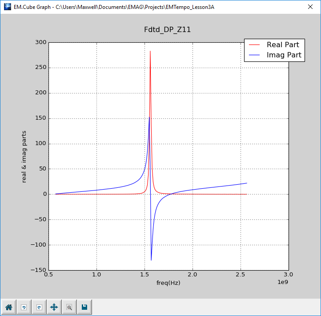The width and height of the screenshot is (321, 316).
Task: Go forward to the next plot view
Action: tap(39, 307)
